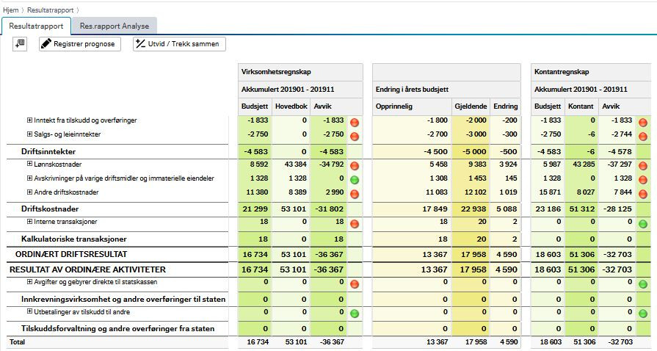Click the comment grid icon button
This screenshot has height=351, width=657.
tap(20, 43)
